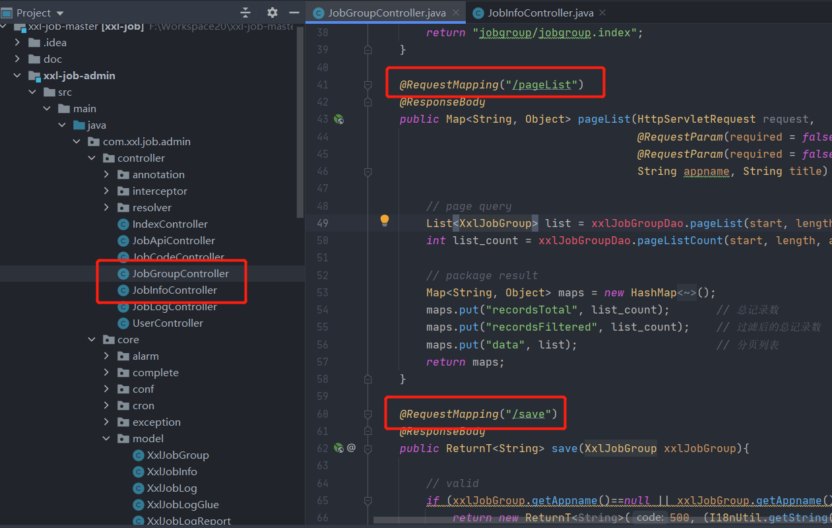Viewport: 832px width, 528px height.
Task: Close the JobInfoController.java tab
Action: (602, 13)
